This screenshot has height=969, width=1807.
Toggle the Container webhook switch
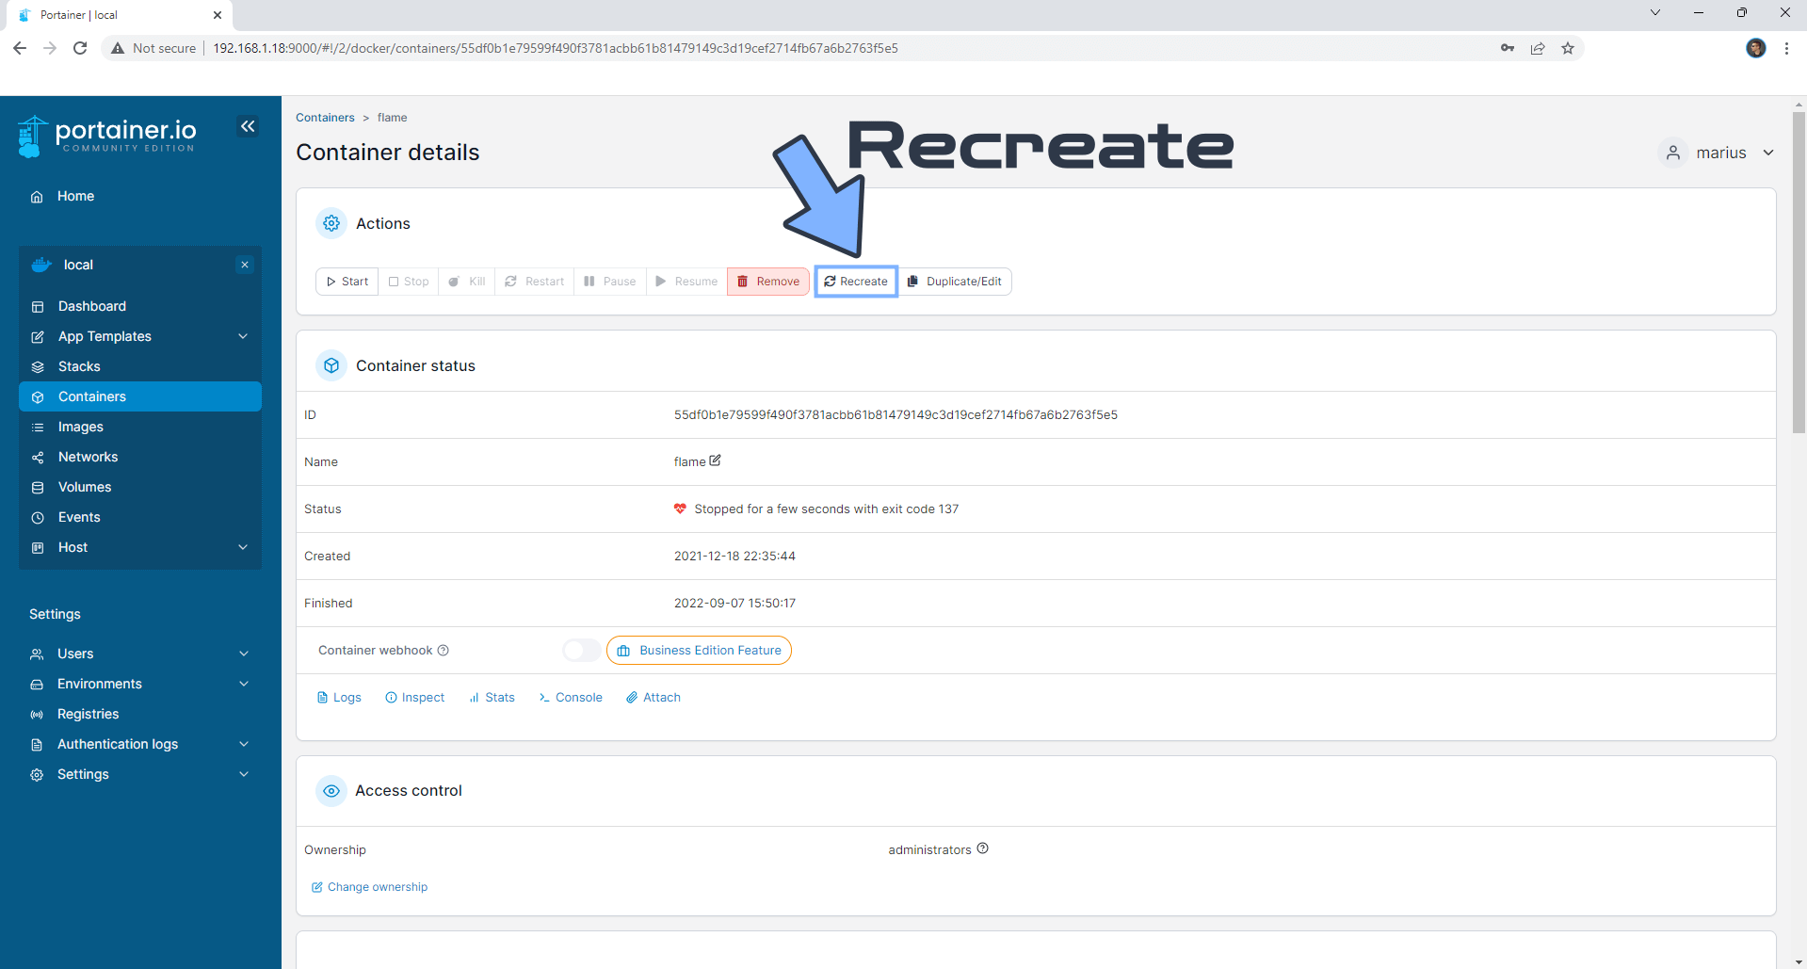tap(581, 650)
